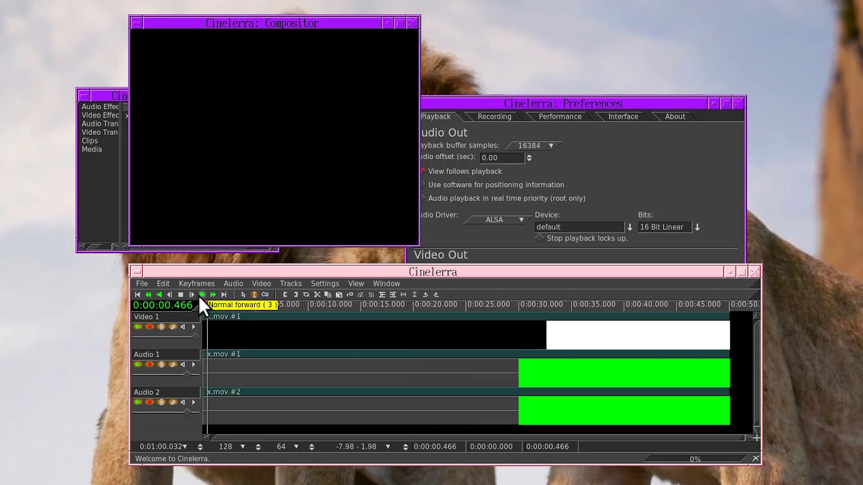Screen dimensions: 863x485
Task: Toggle draw media on Video 1
Action: click(x=173, y=327)
